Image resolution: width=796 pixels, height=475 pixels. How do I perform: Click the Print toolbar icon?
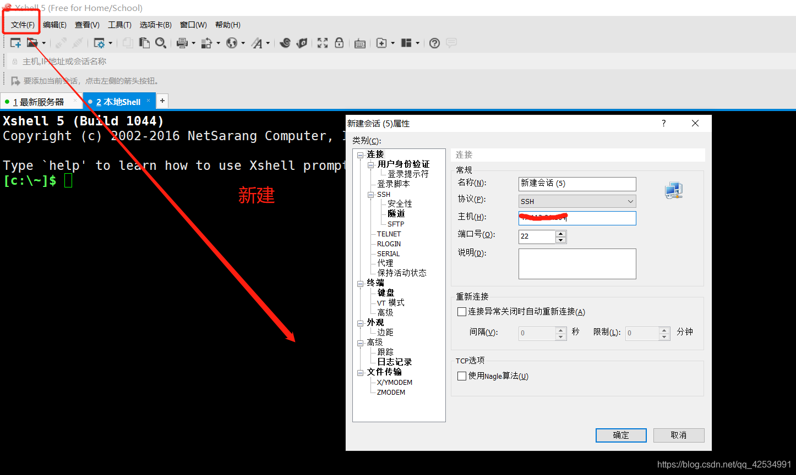tap(182, 43)
